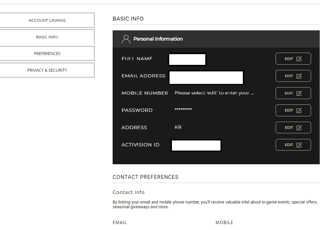This screenshot has width=320, height=230.
Task: Click the masked password asterisks
Action: 183,109
